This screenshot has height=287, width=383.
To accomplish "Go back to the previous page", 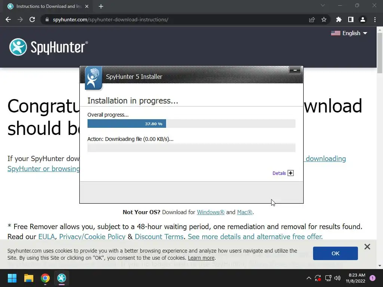I will (8, 19).
